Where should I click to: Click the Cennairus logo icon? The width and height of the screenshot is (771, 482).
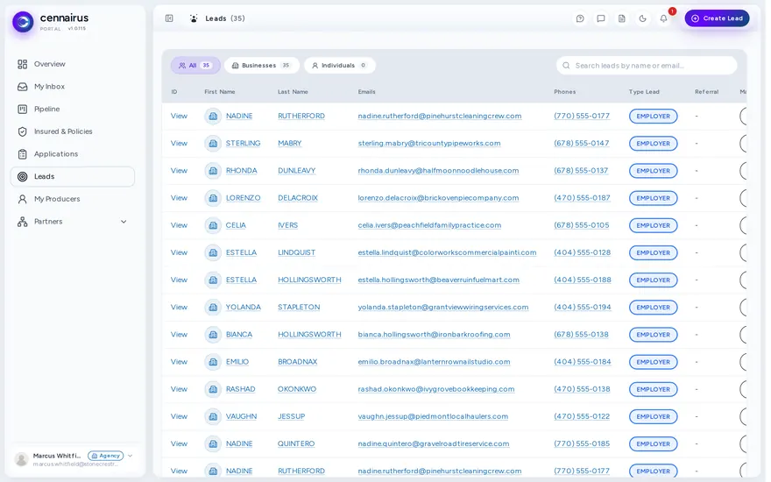[x=23, y=22]
